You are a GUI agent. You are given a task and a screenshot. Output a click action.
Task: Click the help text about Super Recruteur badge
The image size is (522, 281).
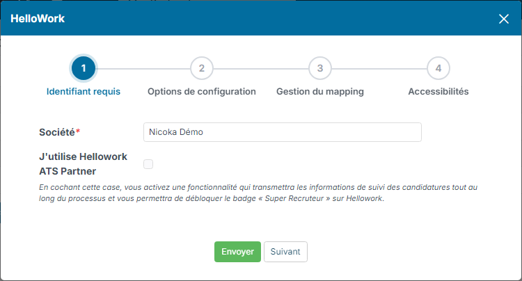pos(258,193)
